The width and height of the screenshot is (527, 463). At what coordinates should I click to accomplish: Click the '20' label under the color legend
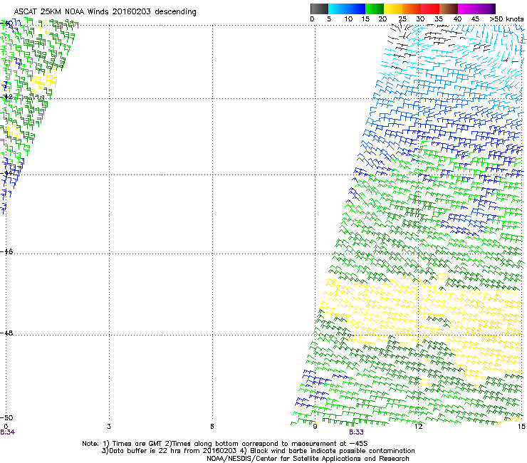click(383, 19)
